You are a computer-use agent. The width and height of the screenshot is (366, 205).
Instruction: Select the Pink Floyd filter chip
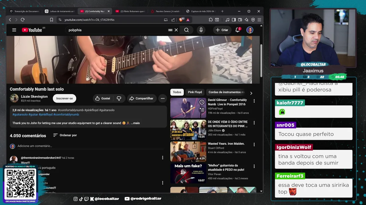point(195,92)
